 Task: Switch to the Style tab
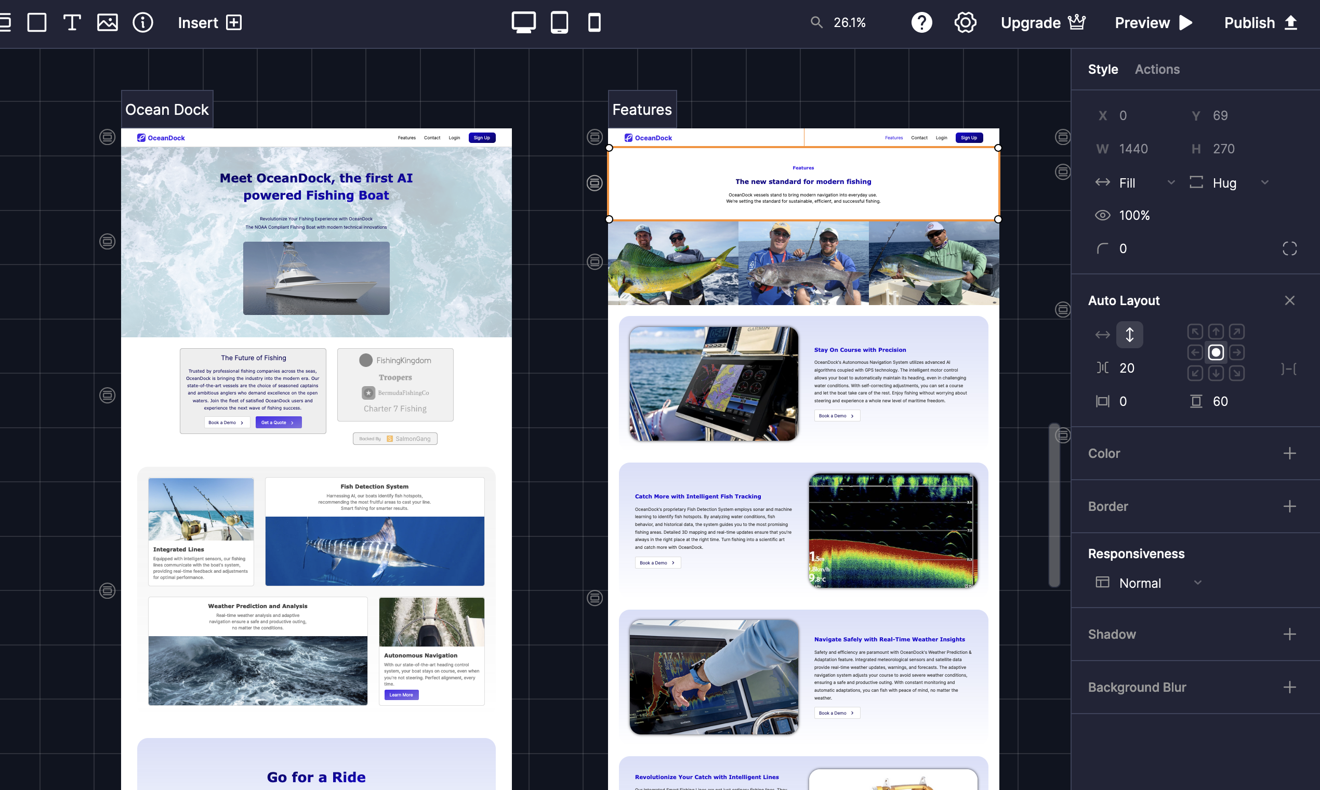(x=1103, y=69)
